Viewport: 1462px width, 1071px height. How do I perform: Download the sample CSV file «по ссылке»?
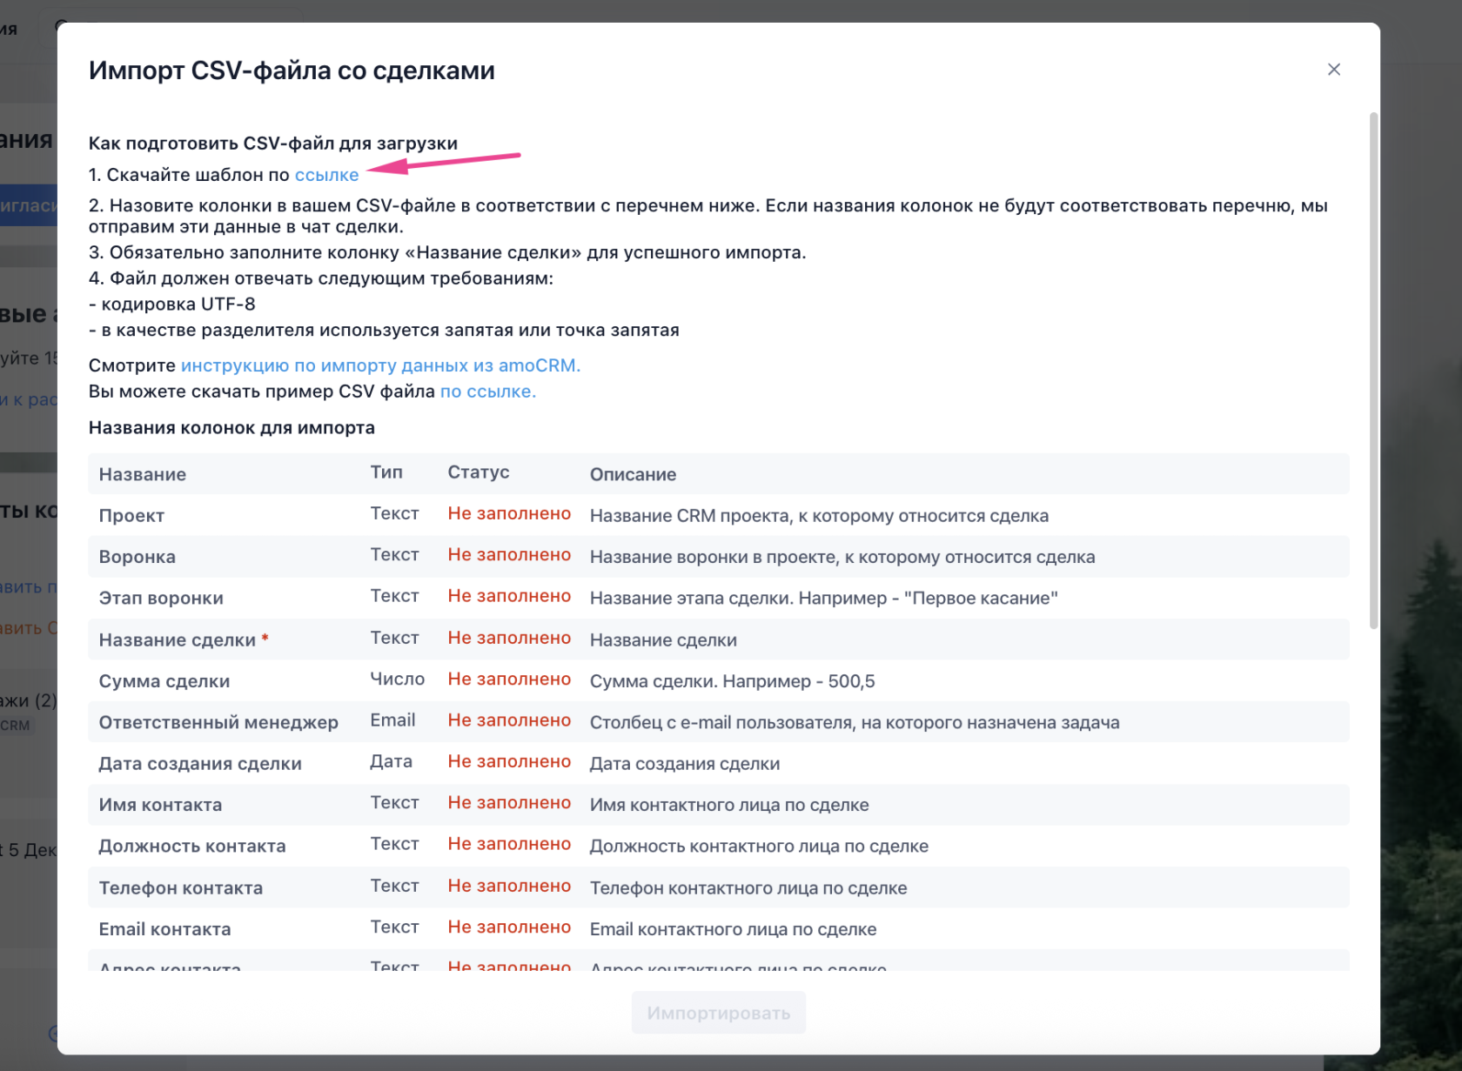click(487, 392)
